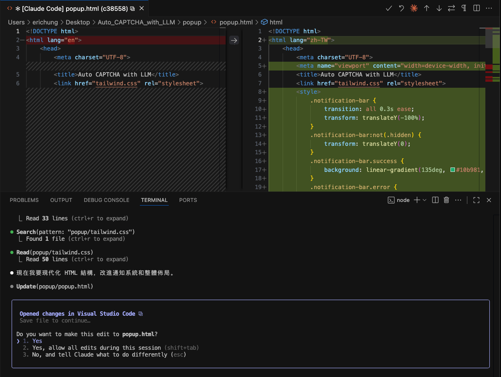
Task: Expand the popup folder breadcrumb
Action: 192,22
